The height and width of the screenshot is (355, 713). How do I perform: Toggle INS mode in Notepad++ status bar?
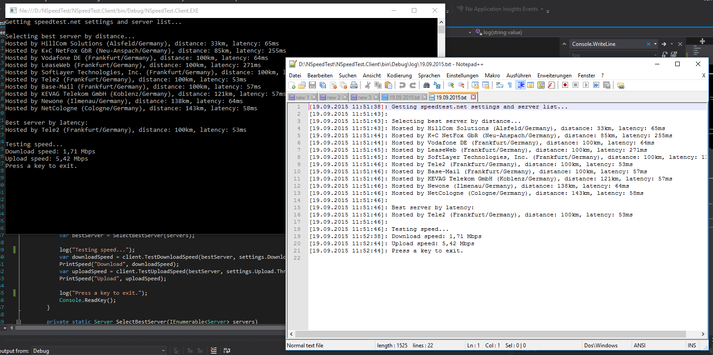[x=692, y=346]
